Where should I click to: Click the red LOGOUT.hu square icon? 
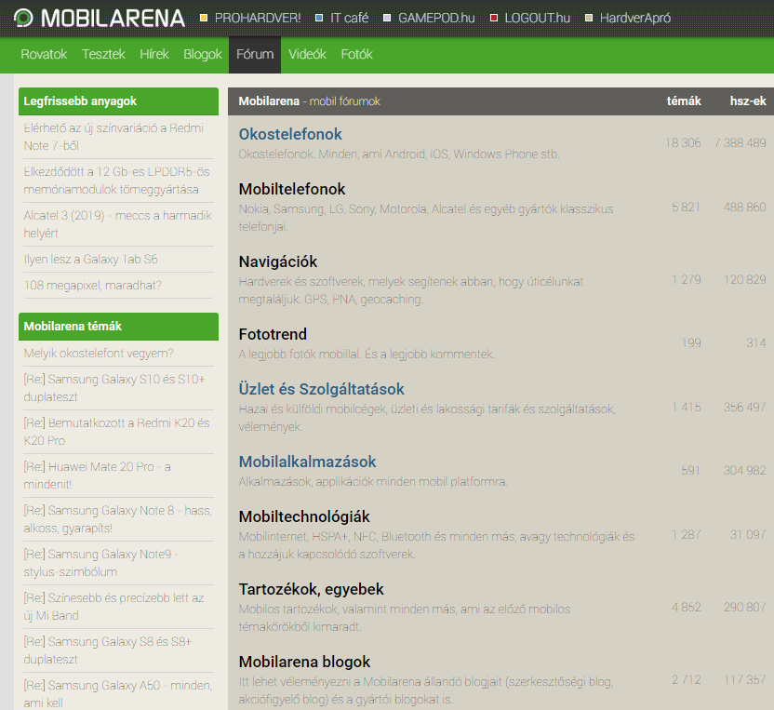click(x=494, y=19)
